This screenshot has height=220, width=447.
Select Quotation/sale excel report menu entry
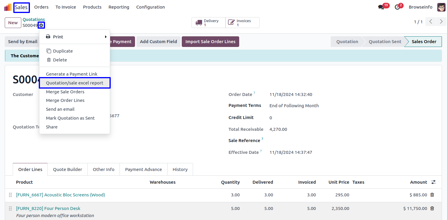[75, 83]
